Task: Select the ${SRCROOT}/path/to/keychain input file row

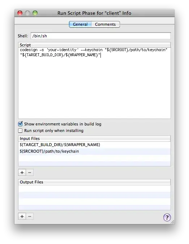Action: (94, 151)
